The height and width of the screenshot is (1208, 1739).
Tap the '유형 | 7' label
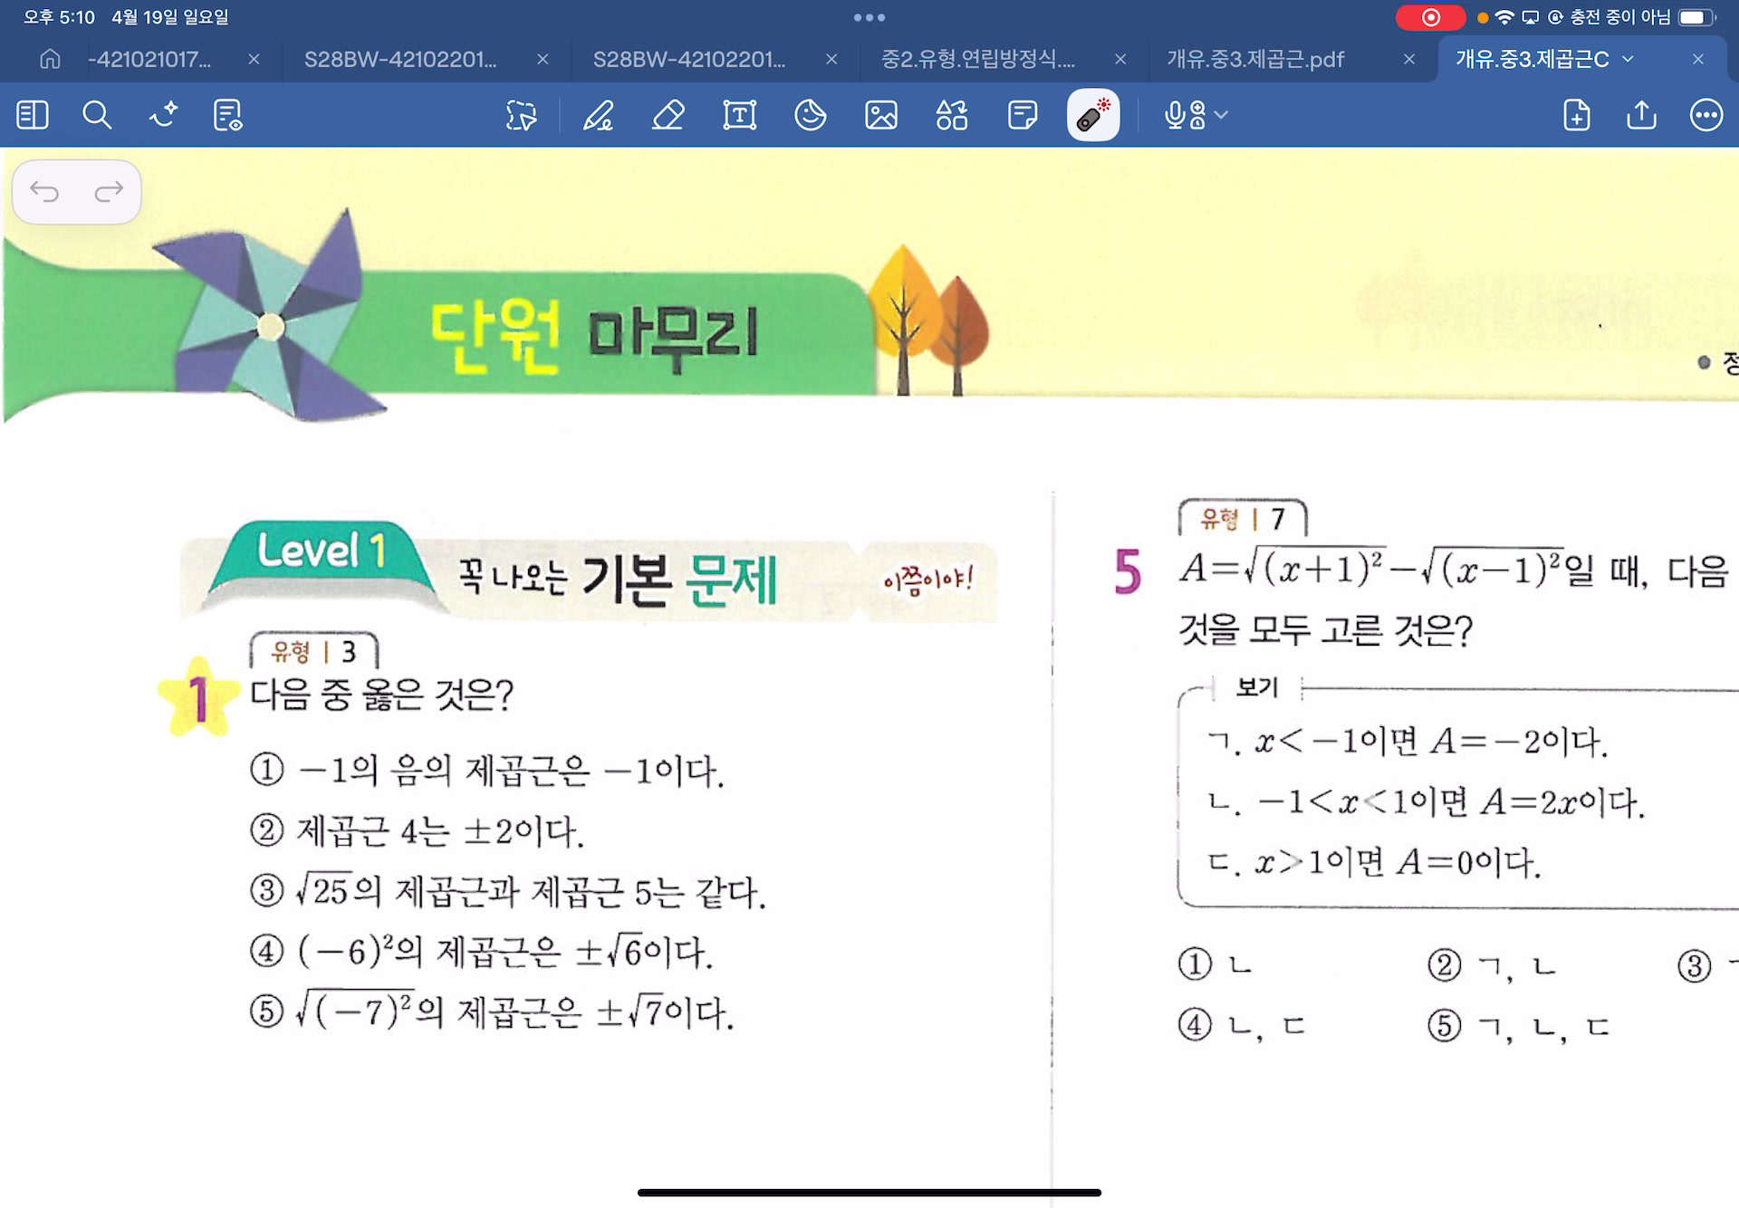(x=1243, y=519)
